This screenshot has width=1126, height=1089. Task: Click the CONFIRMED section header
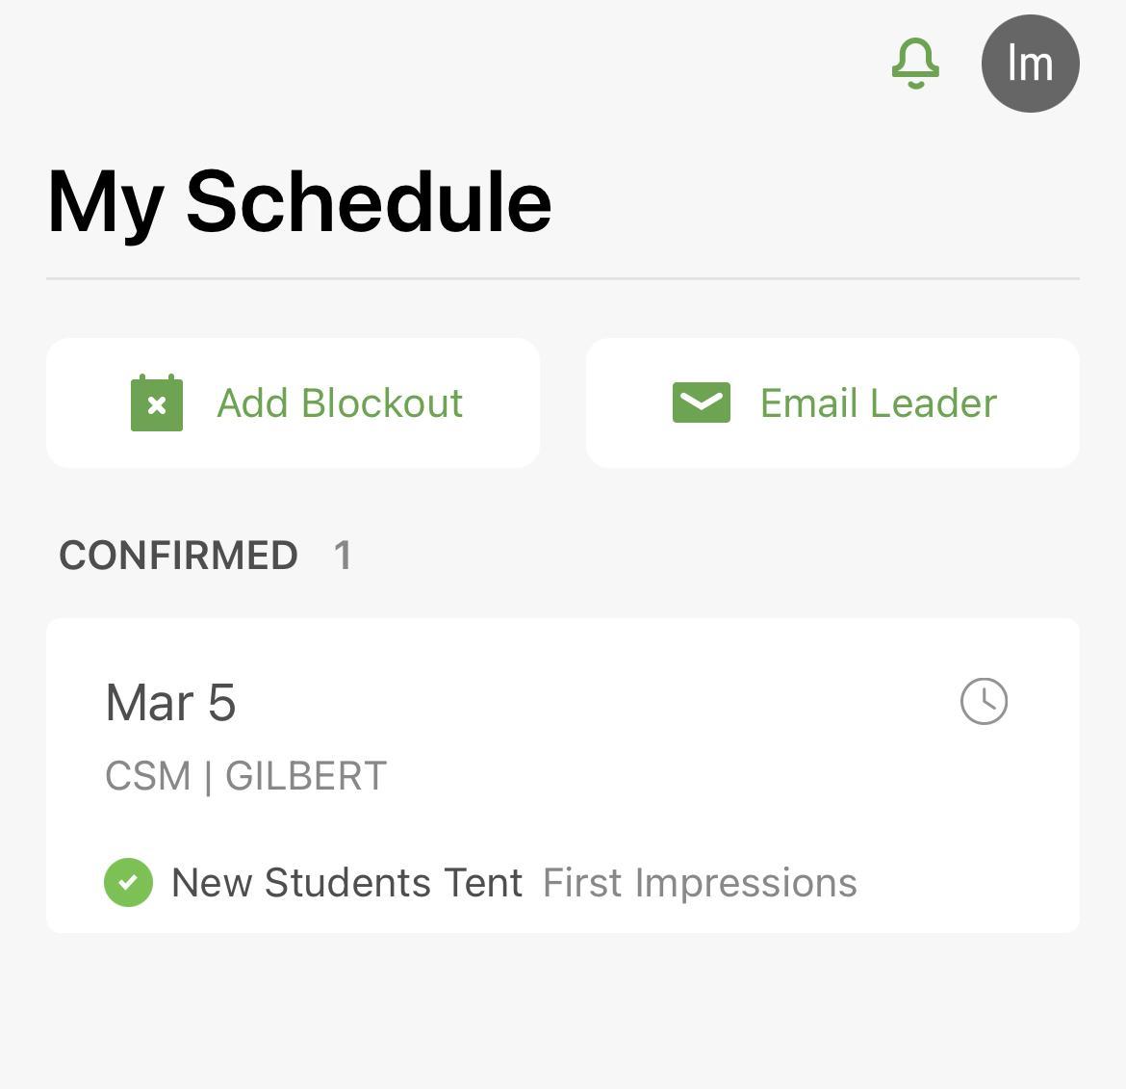click(x=178, y=556)
